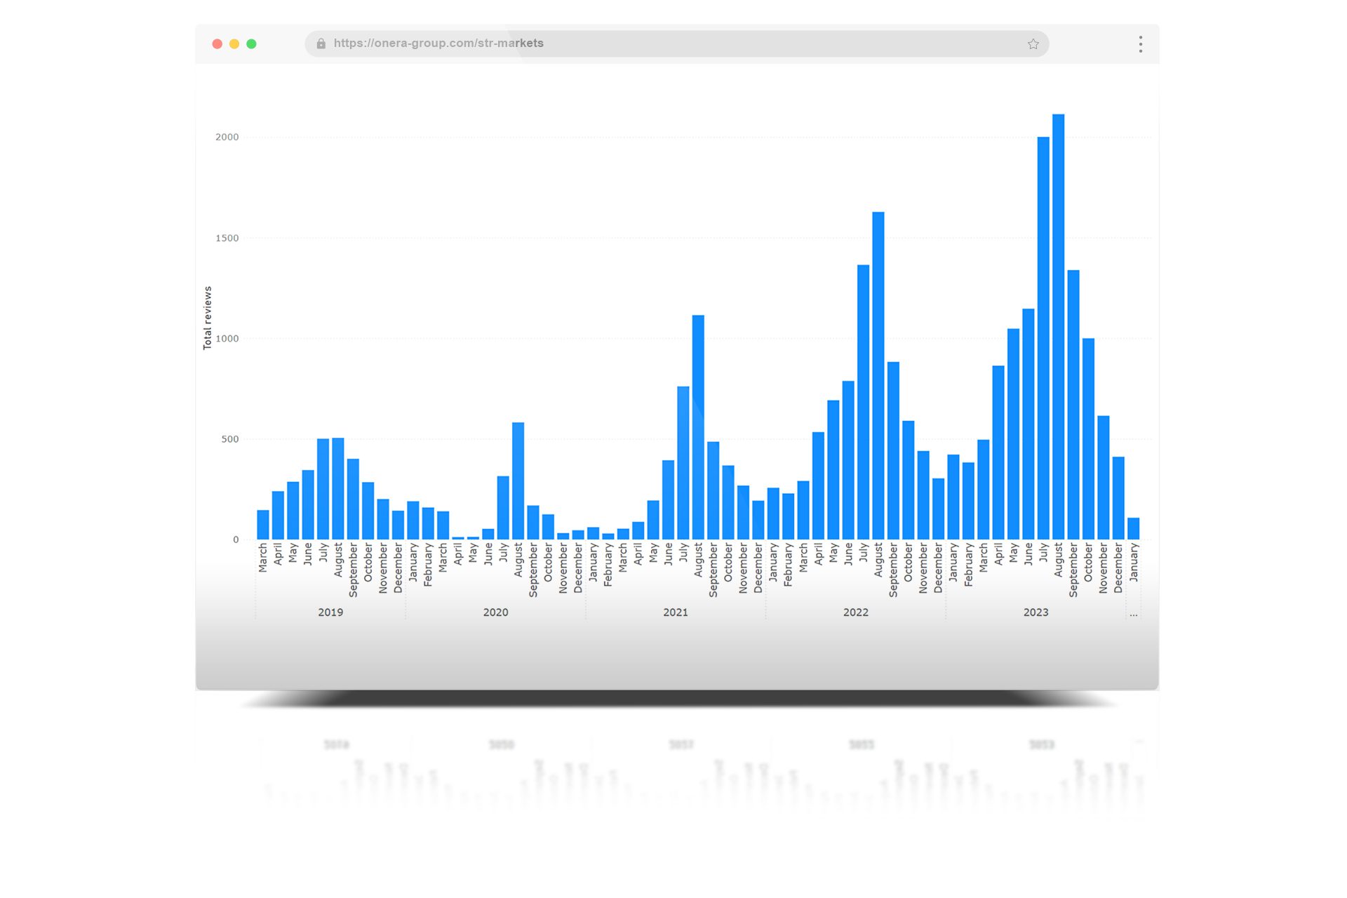This screenshot has height=898, width=1347.
Task: Click the onera-group.com URL address bar
Action: [631, 43]
